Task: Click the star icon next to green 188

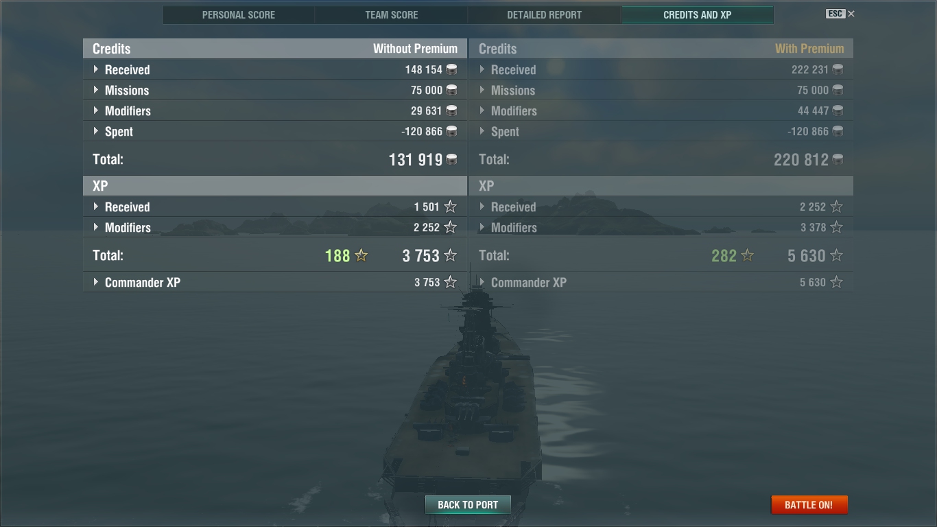Action: 361,255
